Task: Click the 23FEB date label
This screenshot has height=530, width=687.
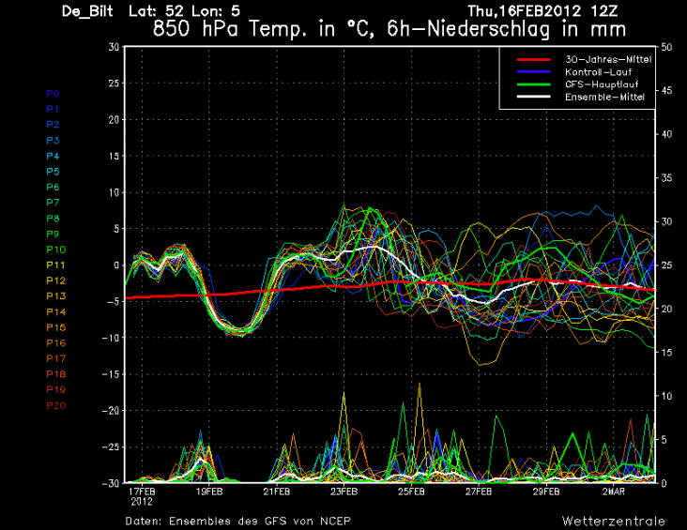Action: tap(343, 492)
